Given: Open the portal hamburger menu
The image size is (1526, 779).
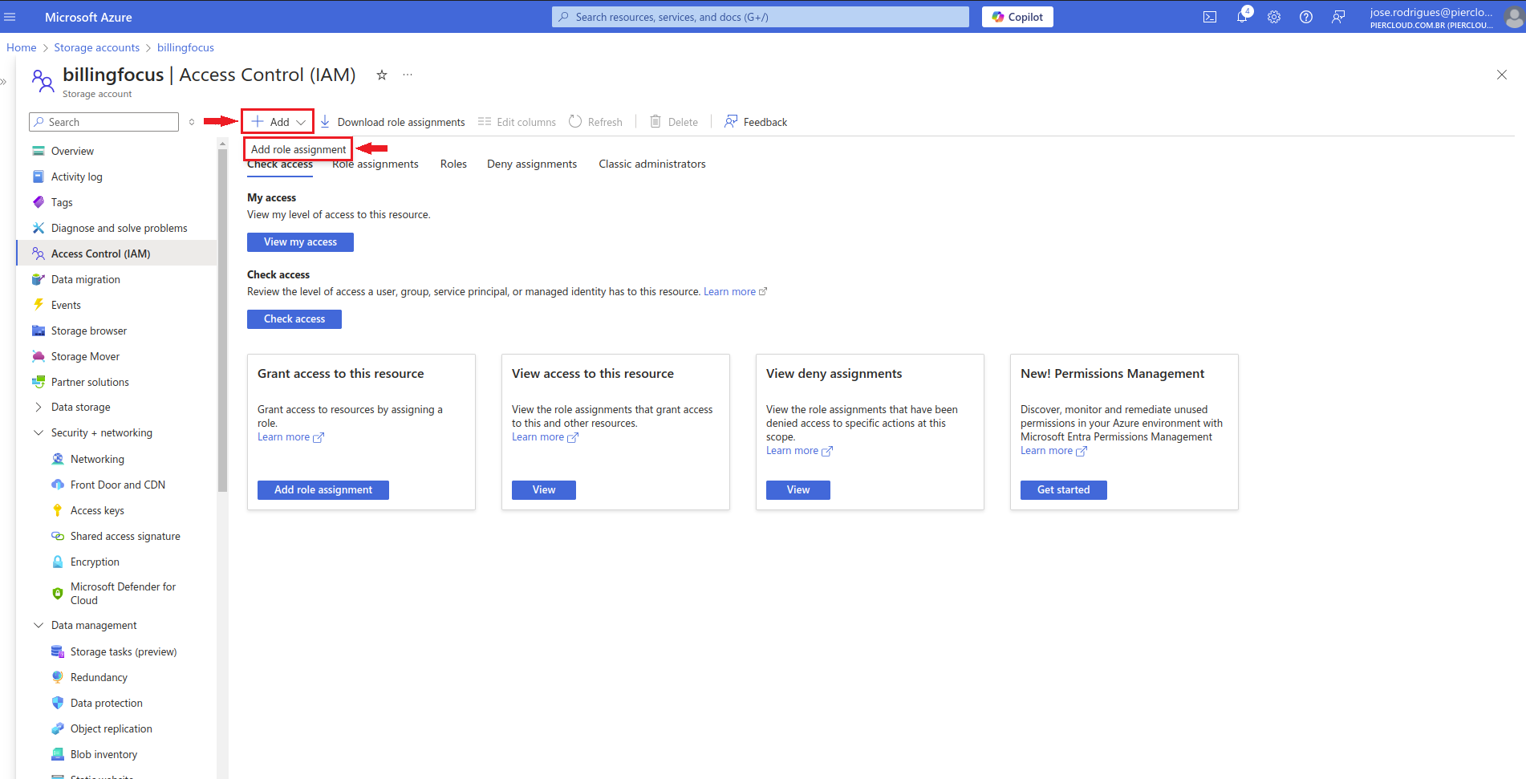Looking at the screenshot, I should point(10,17).
